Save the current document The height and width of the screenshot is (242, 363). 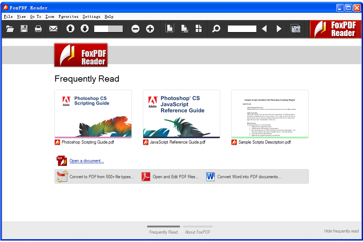[x=24, y=29]
